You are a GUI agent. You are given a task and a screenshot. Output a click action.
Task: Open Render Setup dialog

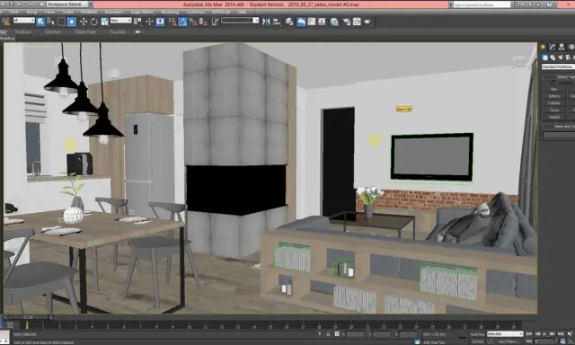click(347, 22)
